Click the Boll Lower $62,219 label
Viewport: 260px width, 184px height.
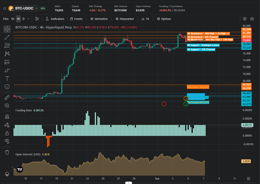(198, 102)
